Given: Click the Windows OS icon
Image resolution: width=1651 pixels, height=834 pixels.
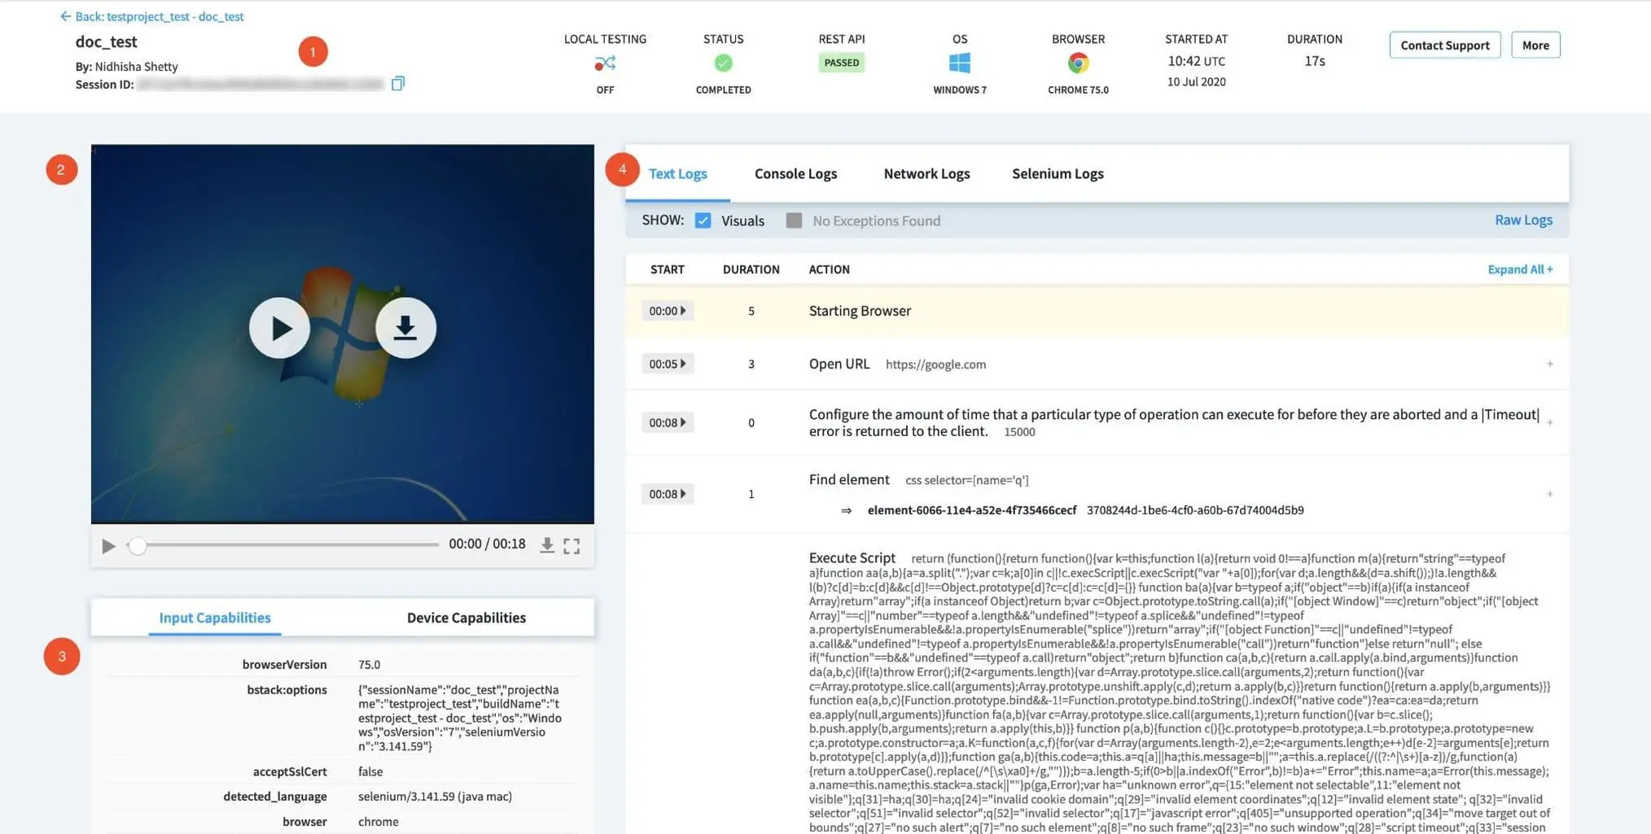Looking at the screenshot, I should 959,63.
